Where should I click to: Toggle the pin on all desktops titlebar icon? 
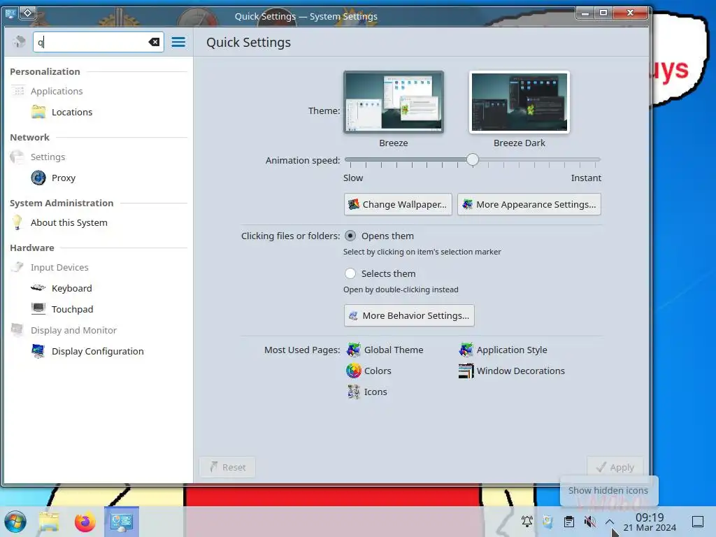[x=27, y=13]
